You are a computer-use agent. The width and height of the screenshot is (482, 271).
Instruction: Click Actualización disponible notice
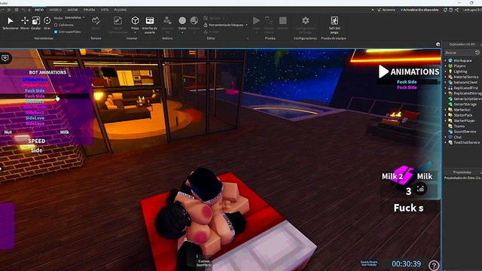point(419,10)
